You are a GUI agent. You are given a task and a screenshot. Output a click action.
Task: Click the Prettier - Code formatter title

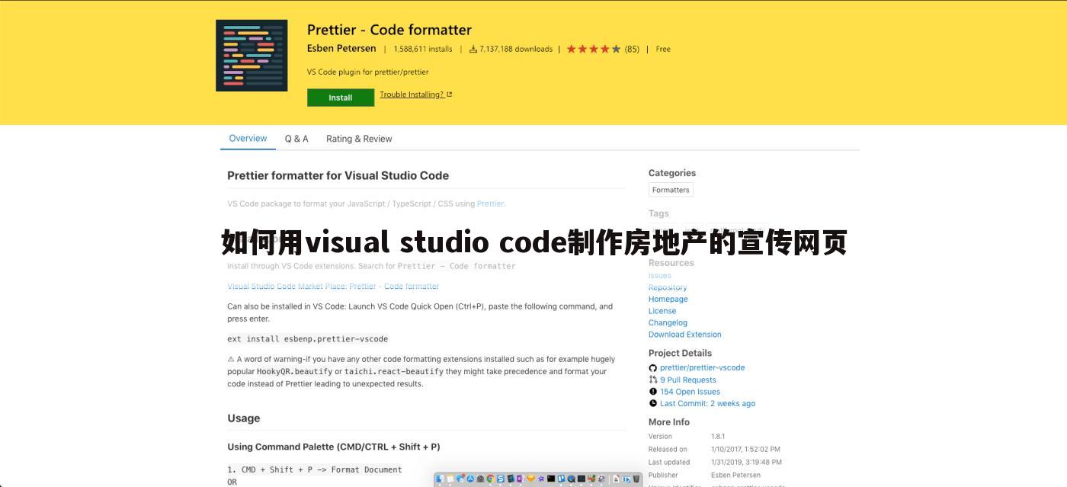389,30
